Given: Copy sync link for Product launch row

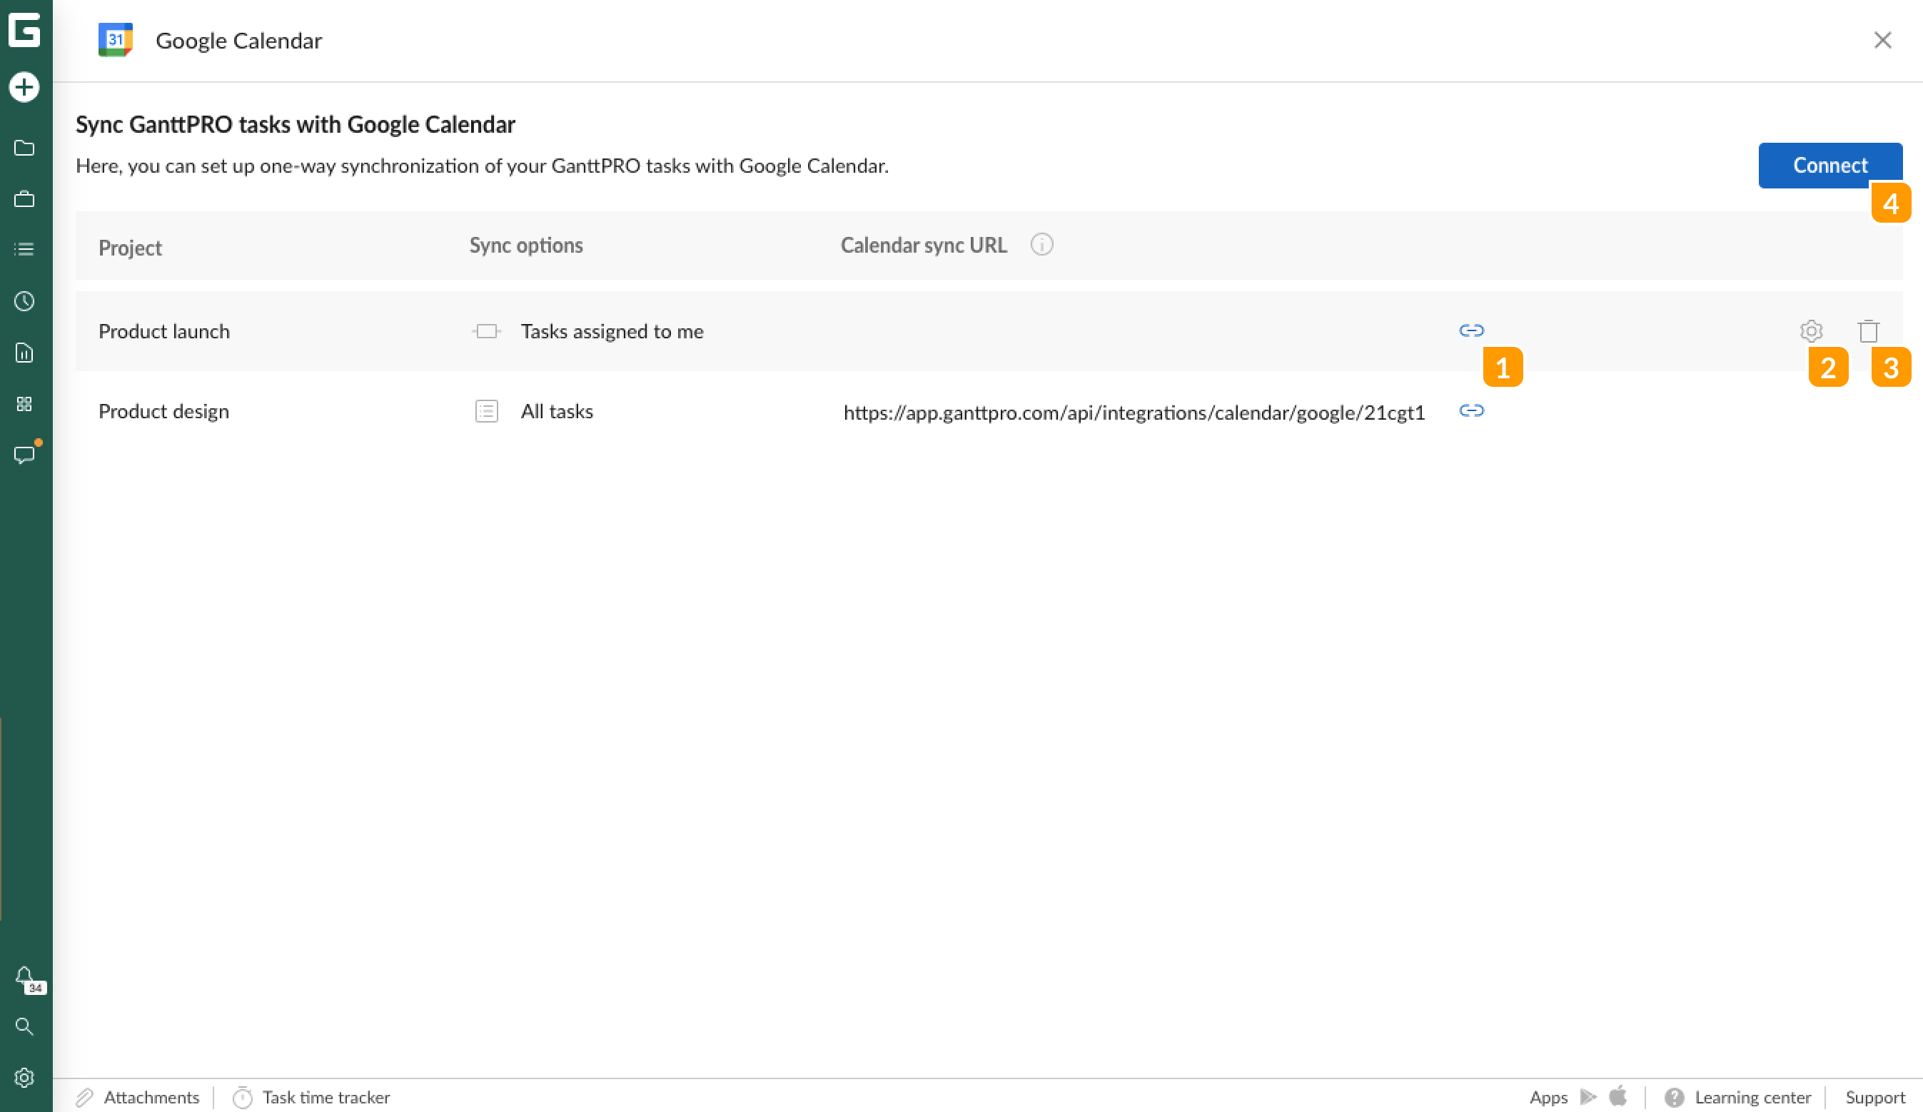Looking at the screenshot, I should point(1472,330).
